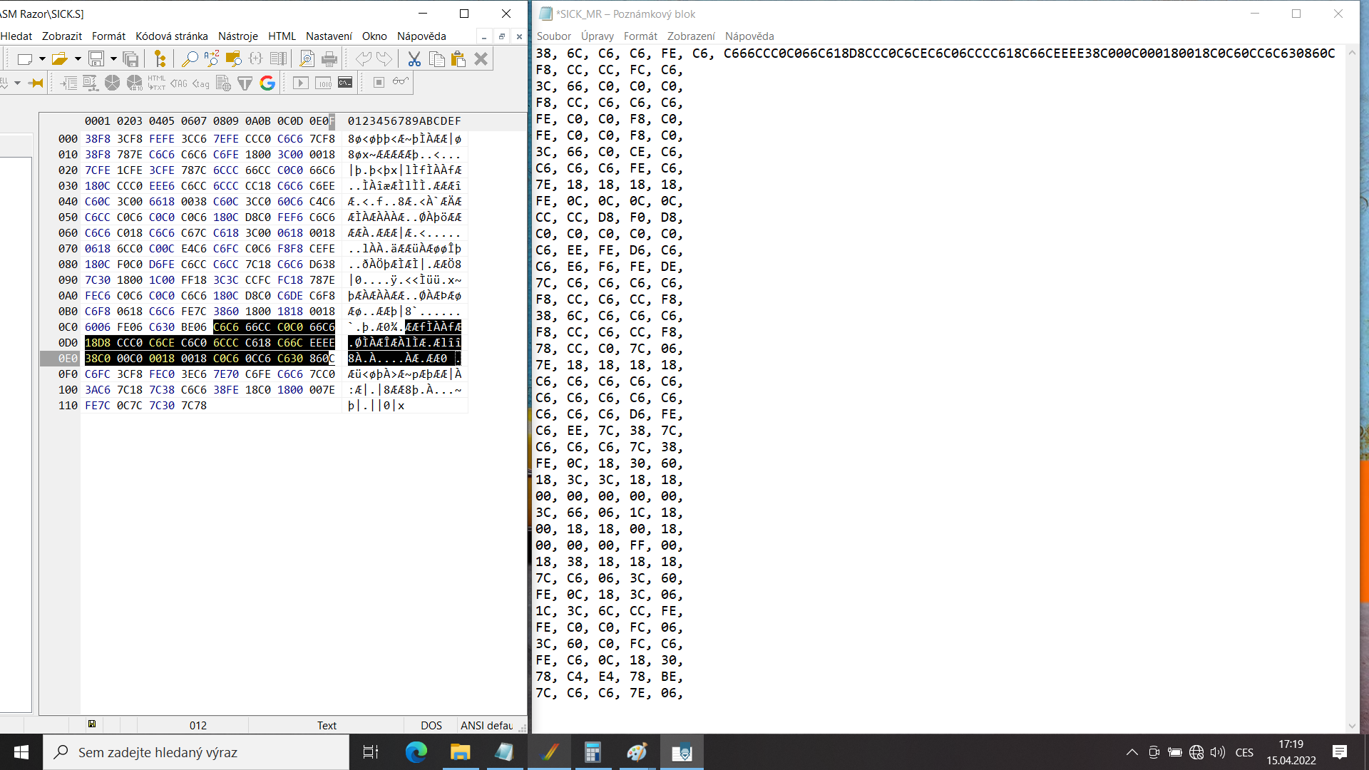Click the Windows taskbar search box
This screenshot has width=1369, height=770.
pos(196,752)
